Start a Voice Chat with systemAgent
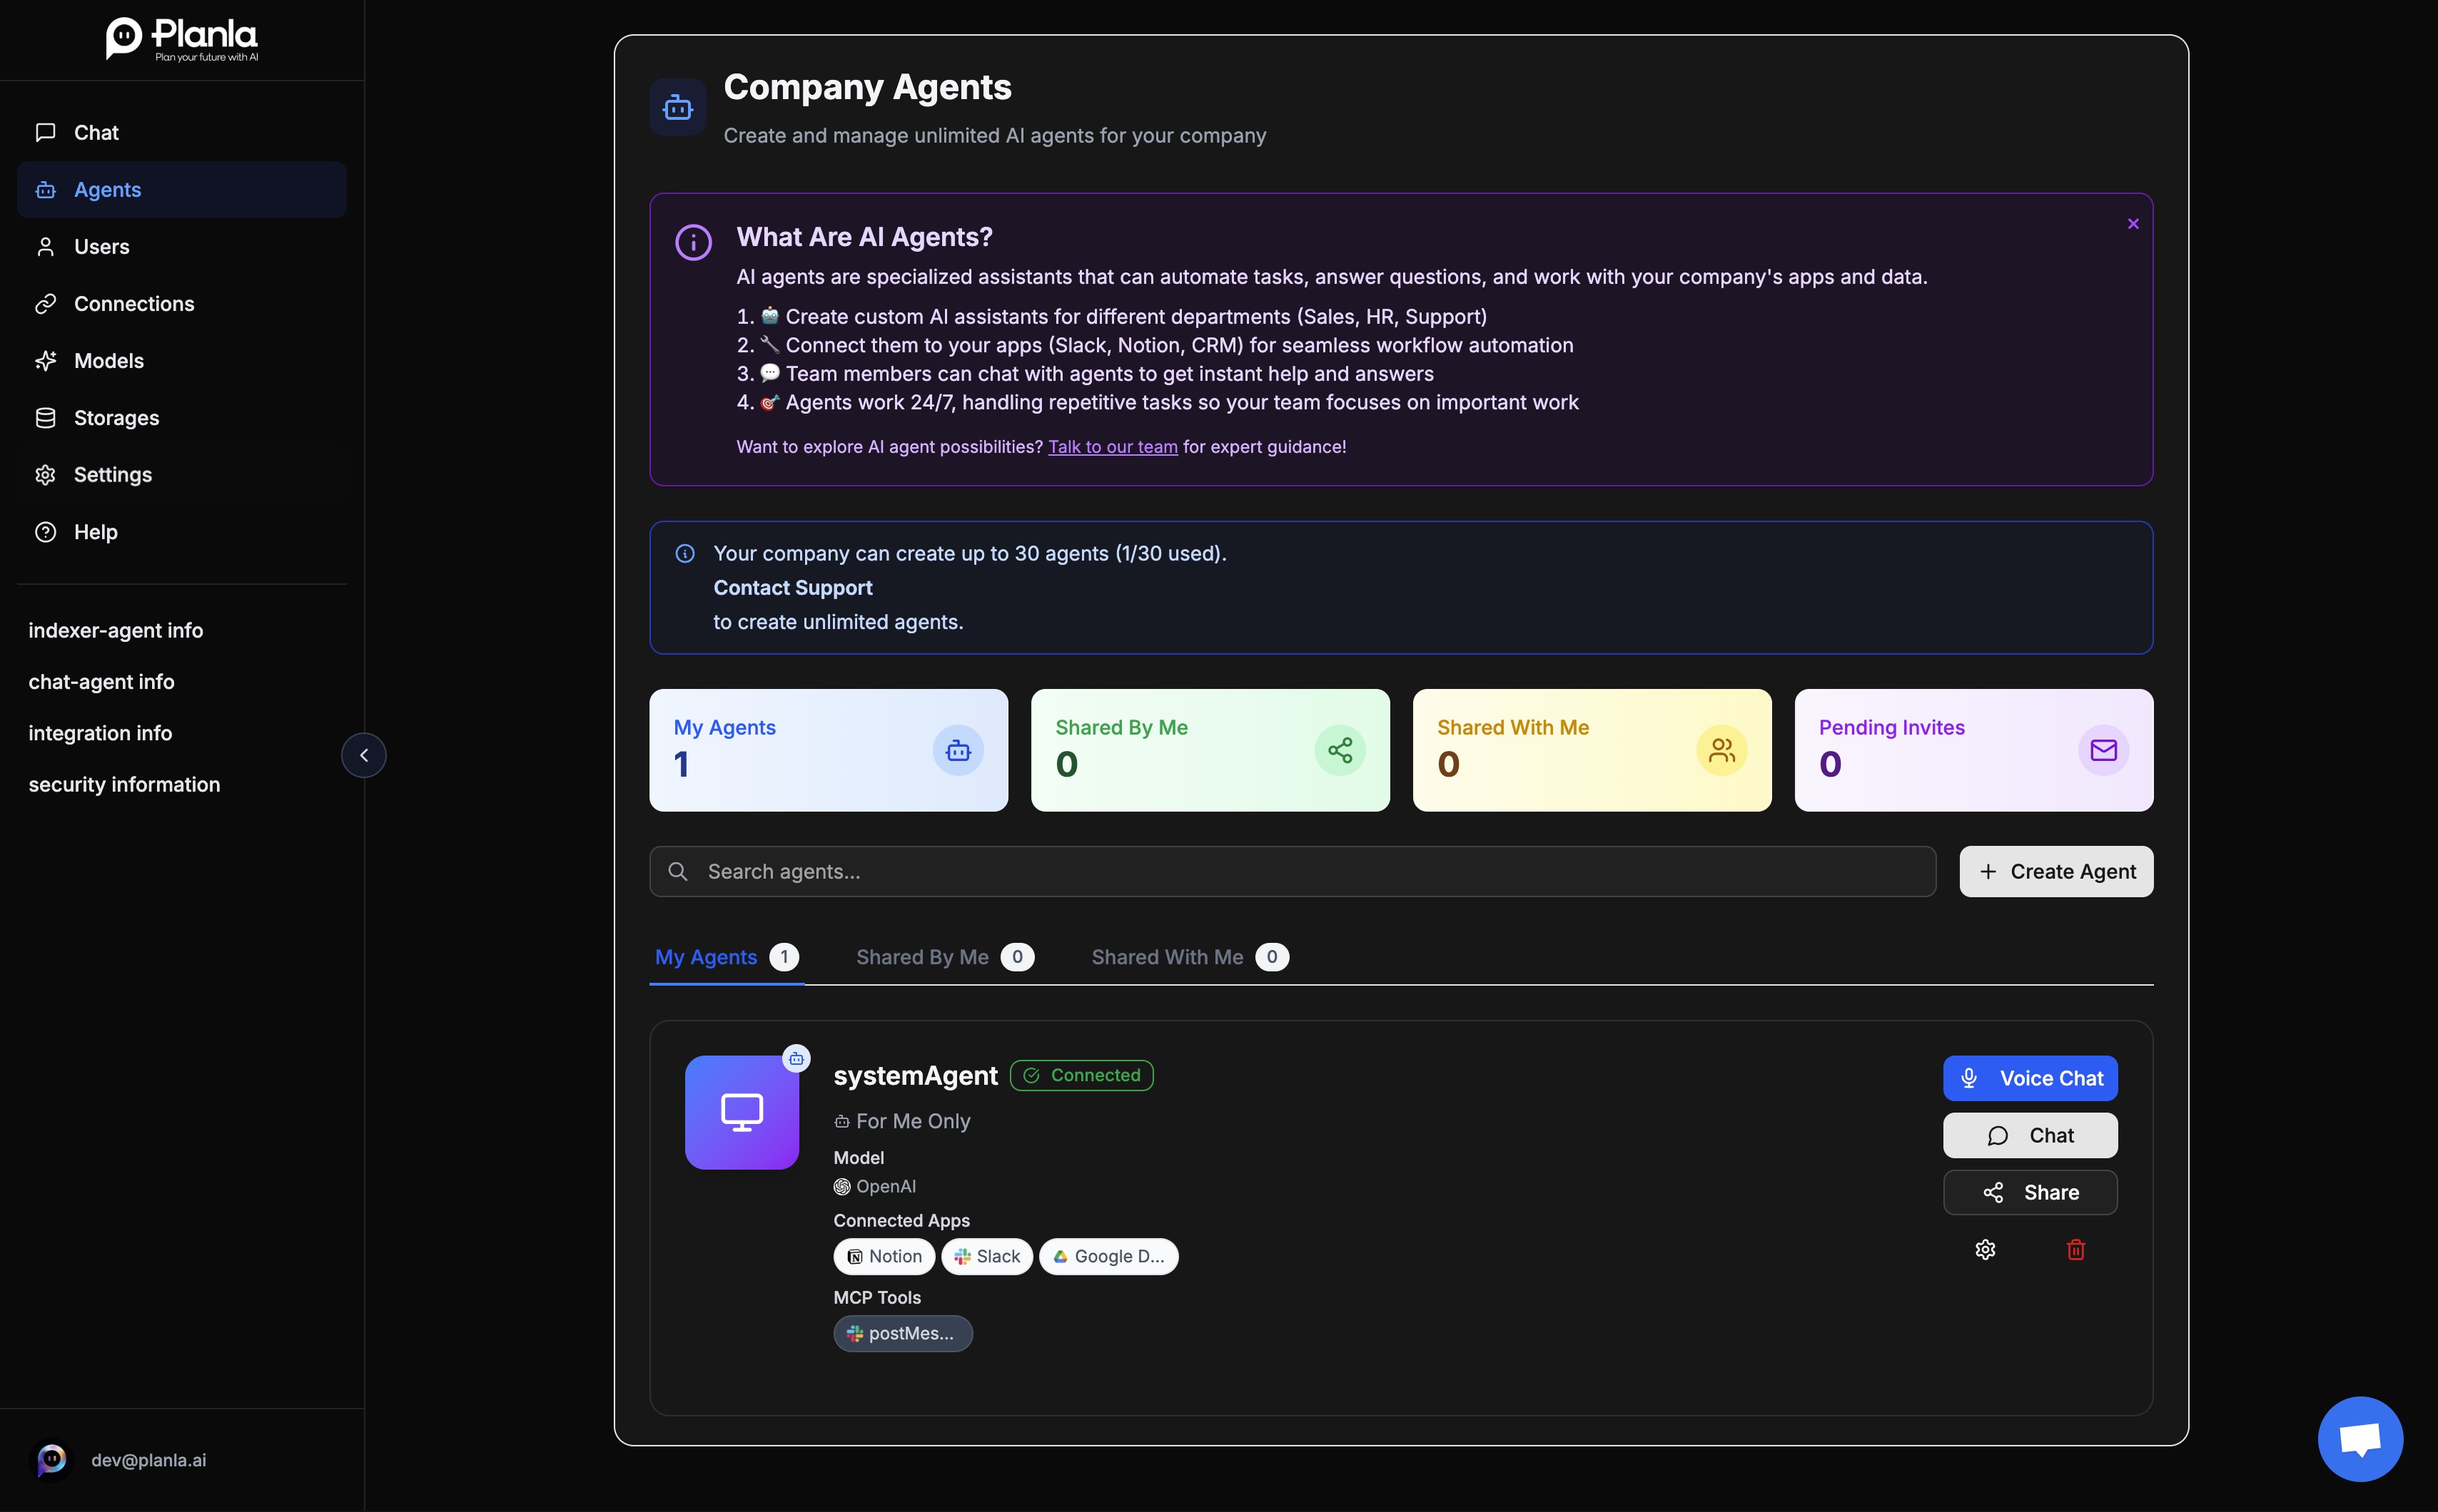The width and height of the screenshot is (2438, 1512). click(x=2030, y=1079)
